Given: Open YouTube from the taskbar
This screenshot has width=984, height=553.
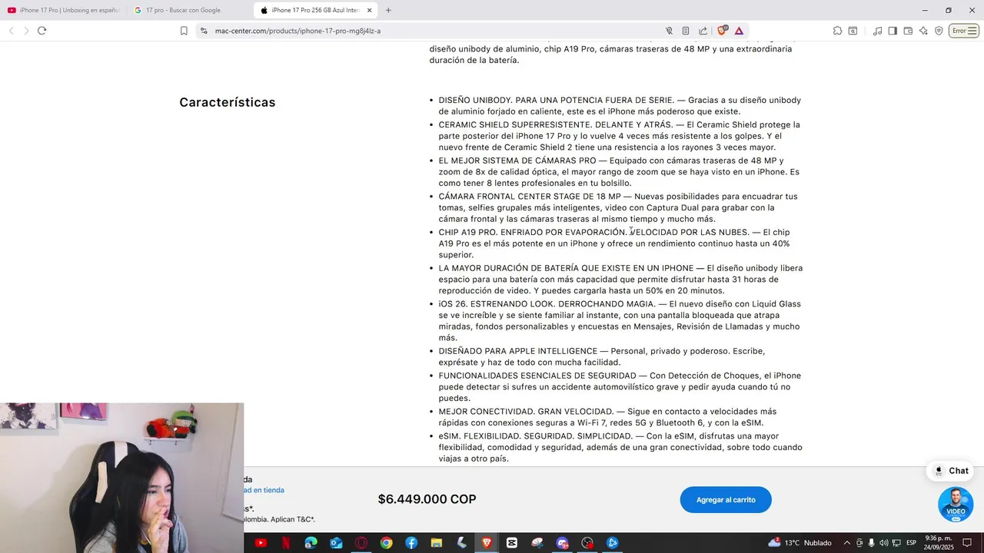Looking at the screenshot, I should pyautogui.click(x=261, y=543).
